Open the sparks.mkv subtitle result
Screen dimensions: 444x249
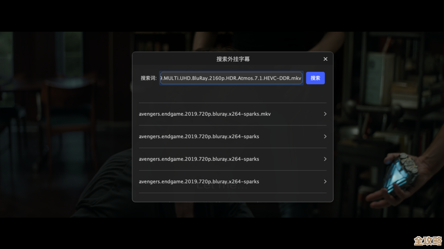[233, 114]
